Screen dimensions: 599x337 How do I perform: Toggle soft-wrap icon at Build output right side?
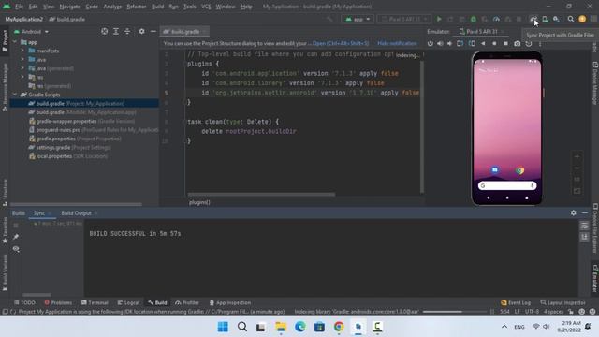click(584, 226)
